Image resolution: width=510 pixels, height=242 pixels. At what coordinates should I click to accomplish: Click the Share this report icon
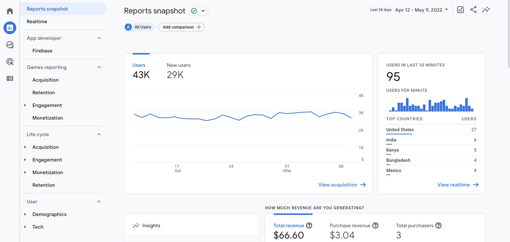[473, 10]
